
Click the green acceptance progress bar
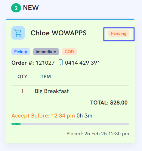tap(70, 124)
